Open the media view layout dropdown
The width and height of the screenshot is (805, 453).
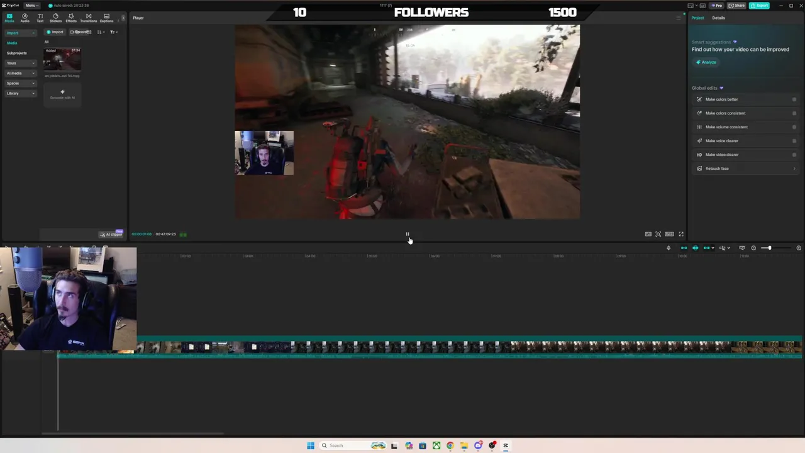coord(101,32)
